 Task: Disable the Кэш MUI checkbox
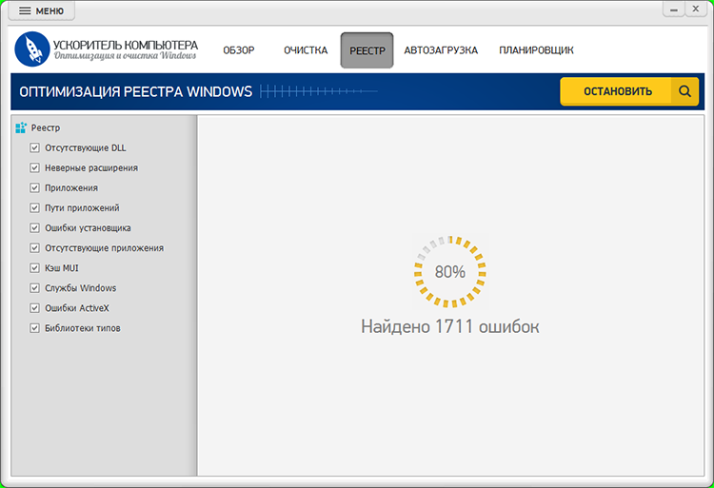35,268
